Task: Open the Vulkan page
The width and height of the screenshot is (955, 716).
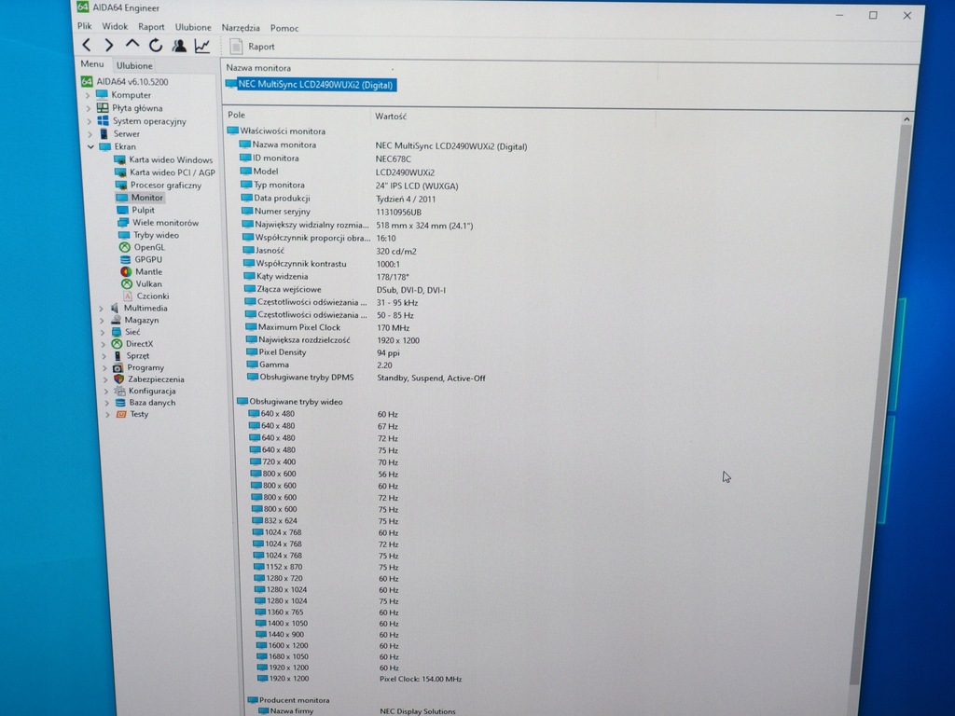Action: coord(142,283)
